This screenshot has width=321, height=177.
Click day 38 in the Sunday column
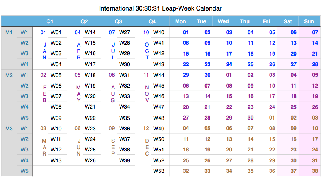315,171
